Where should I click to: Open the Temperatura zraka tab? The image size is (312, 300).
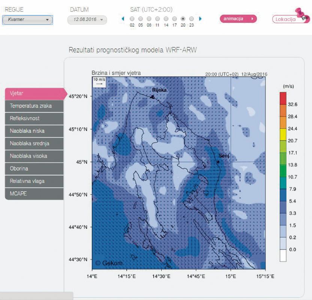[34, 106]
